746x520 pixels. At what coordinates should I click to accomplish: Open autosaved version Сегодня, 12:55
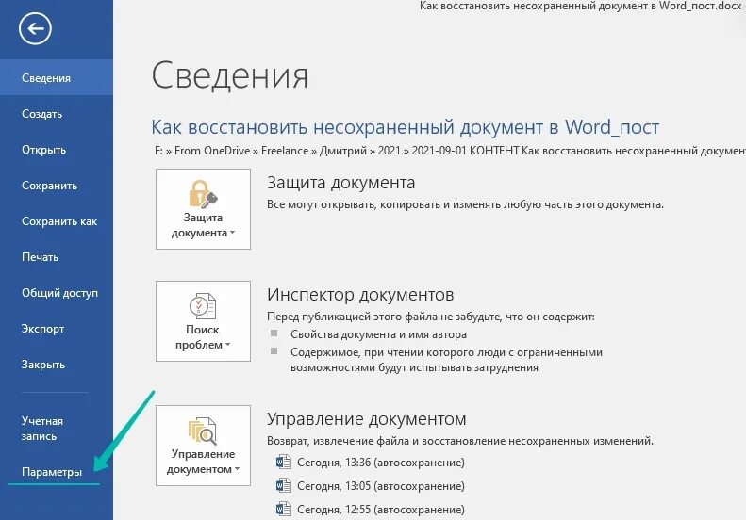(381, 510)
